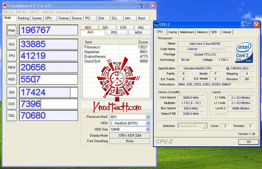Expand the Processor #1 selection dropdown
Viewport: 262px width, 169px height.
pyautogui.click(x=205, y=126)
